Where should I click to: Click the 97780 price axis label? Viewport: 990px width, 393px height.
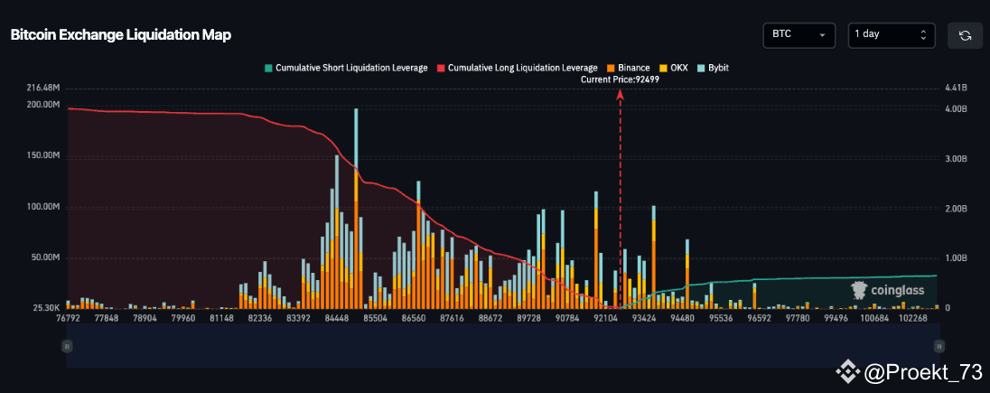click(x=799, y=319)
